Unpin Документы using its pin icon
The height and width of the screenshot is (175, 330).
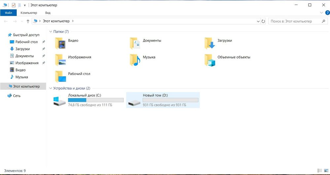pyautogui.click(x=44, y=56)
